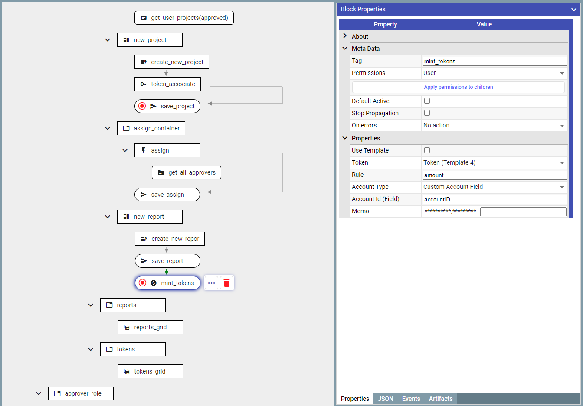Click Apply permissions to children
The image size is (583, 406).
tap(458, 87)
